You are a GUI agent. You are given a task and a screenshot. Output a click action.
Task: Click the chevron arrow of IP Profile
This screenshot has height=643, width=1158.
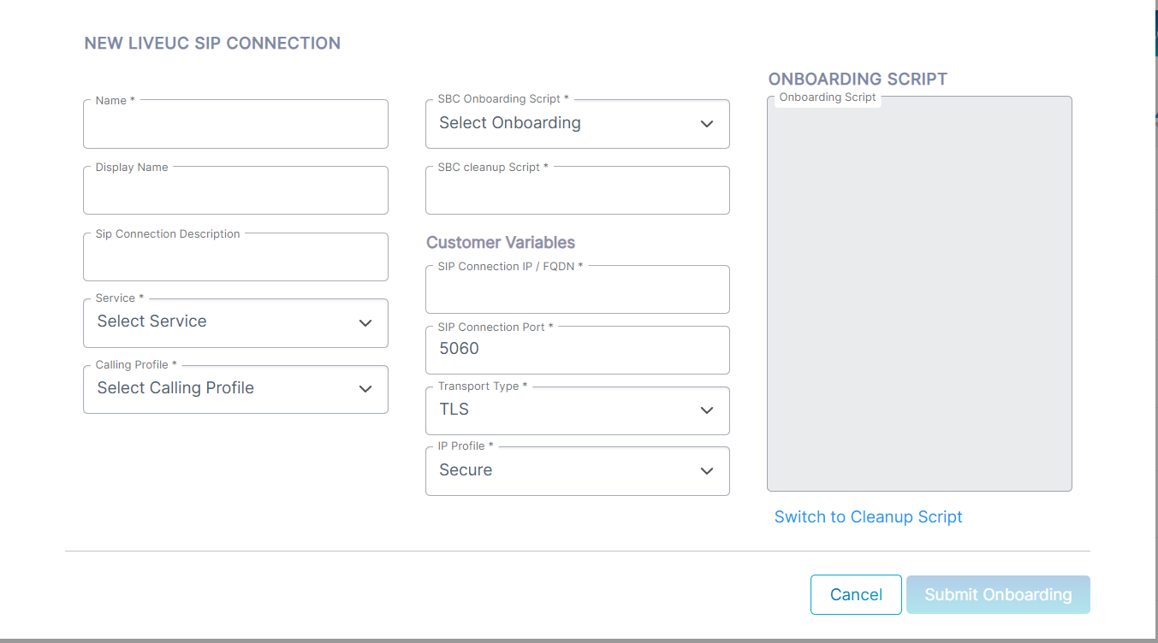point(707,471)
